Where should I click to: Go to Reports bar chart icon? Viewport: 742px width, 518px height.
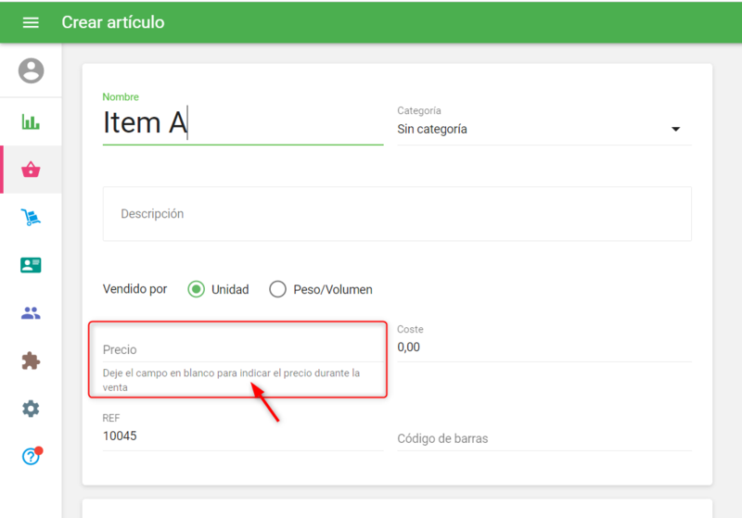[31, 122]
